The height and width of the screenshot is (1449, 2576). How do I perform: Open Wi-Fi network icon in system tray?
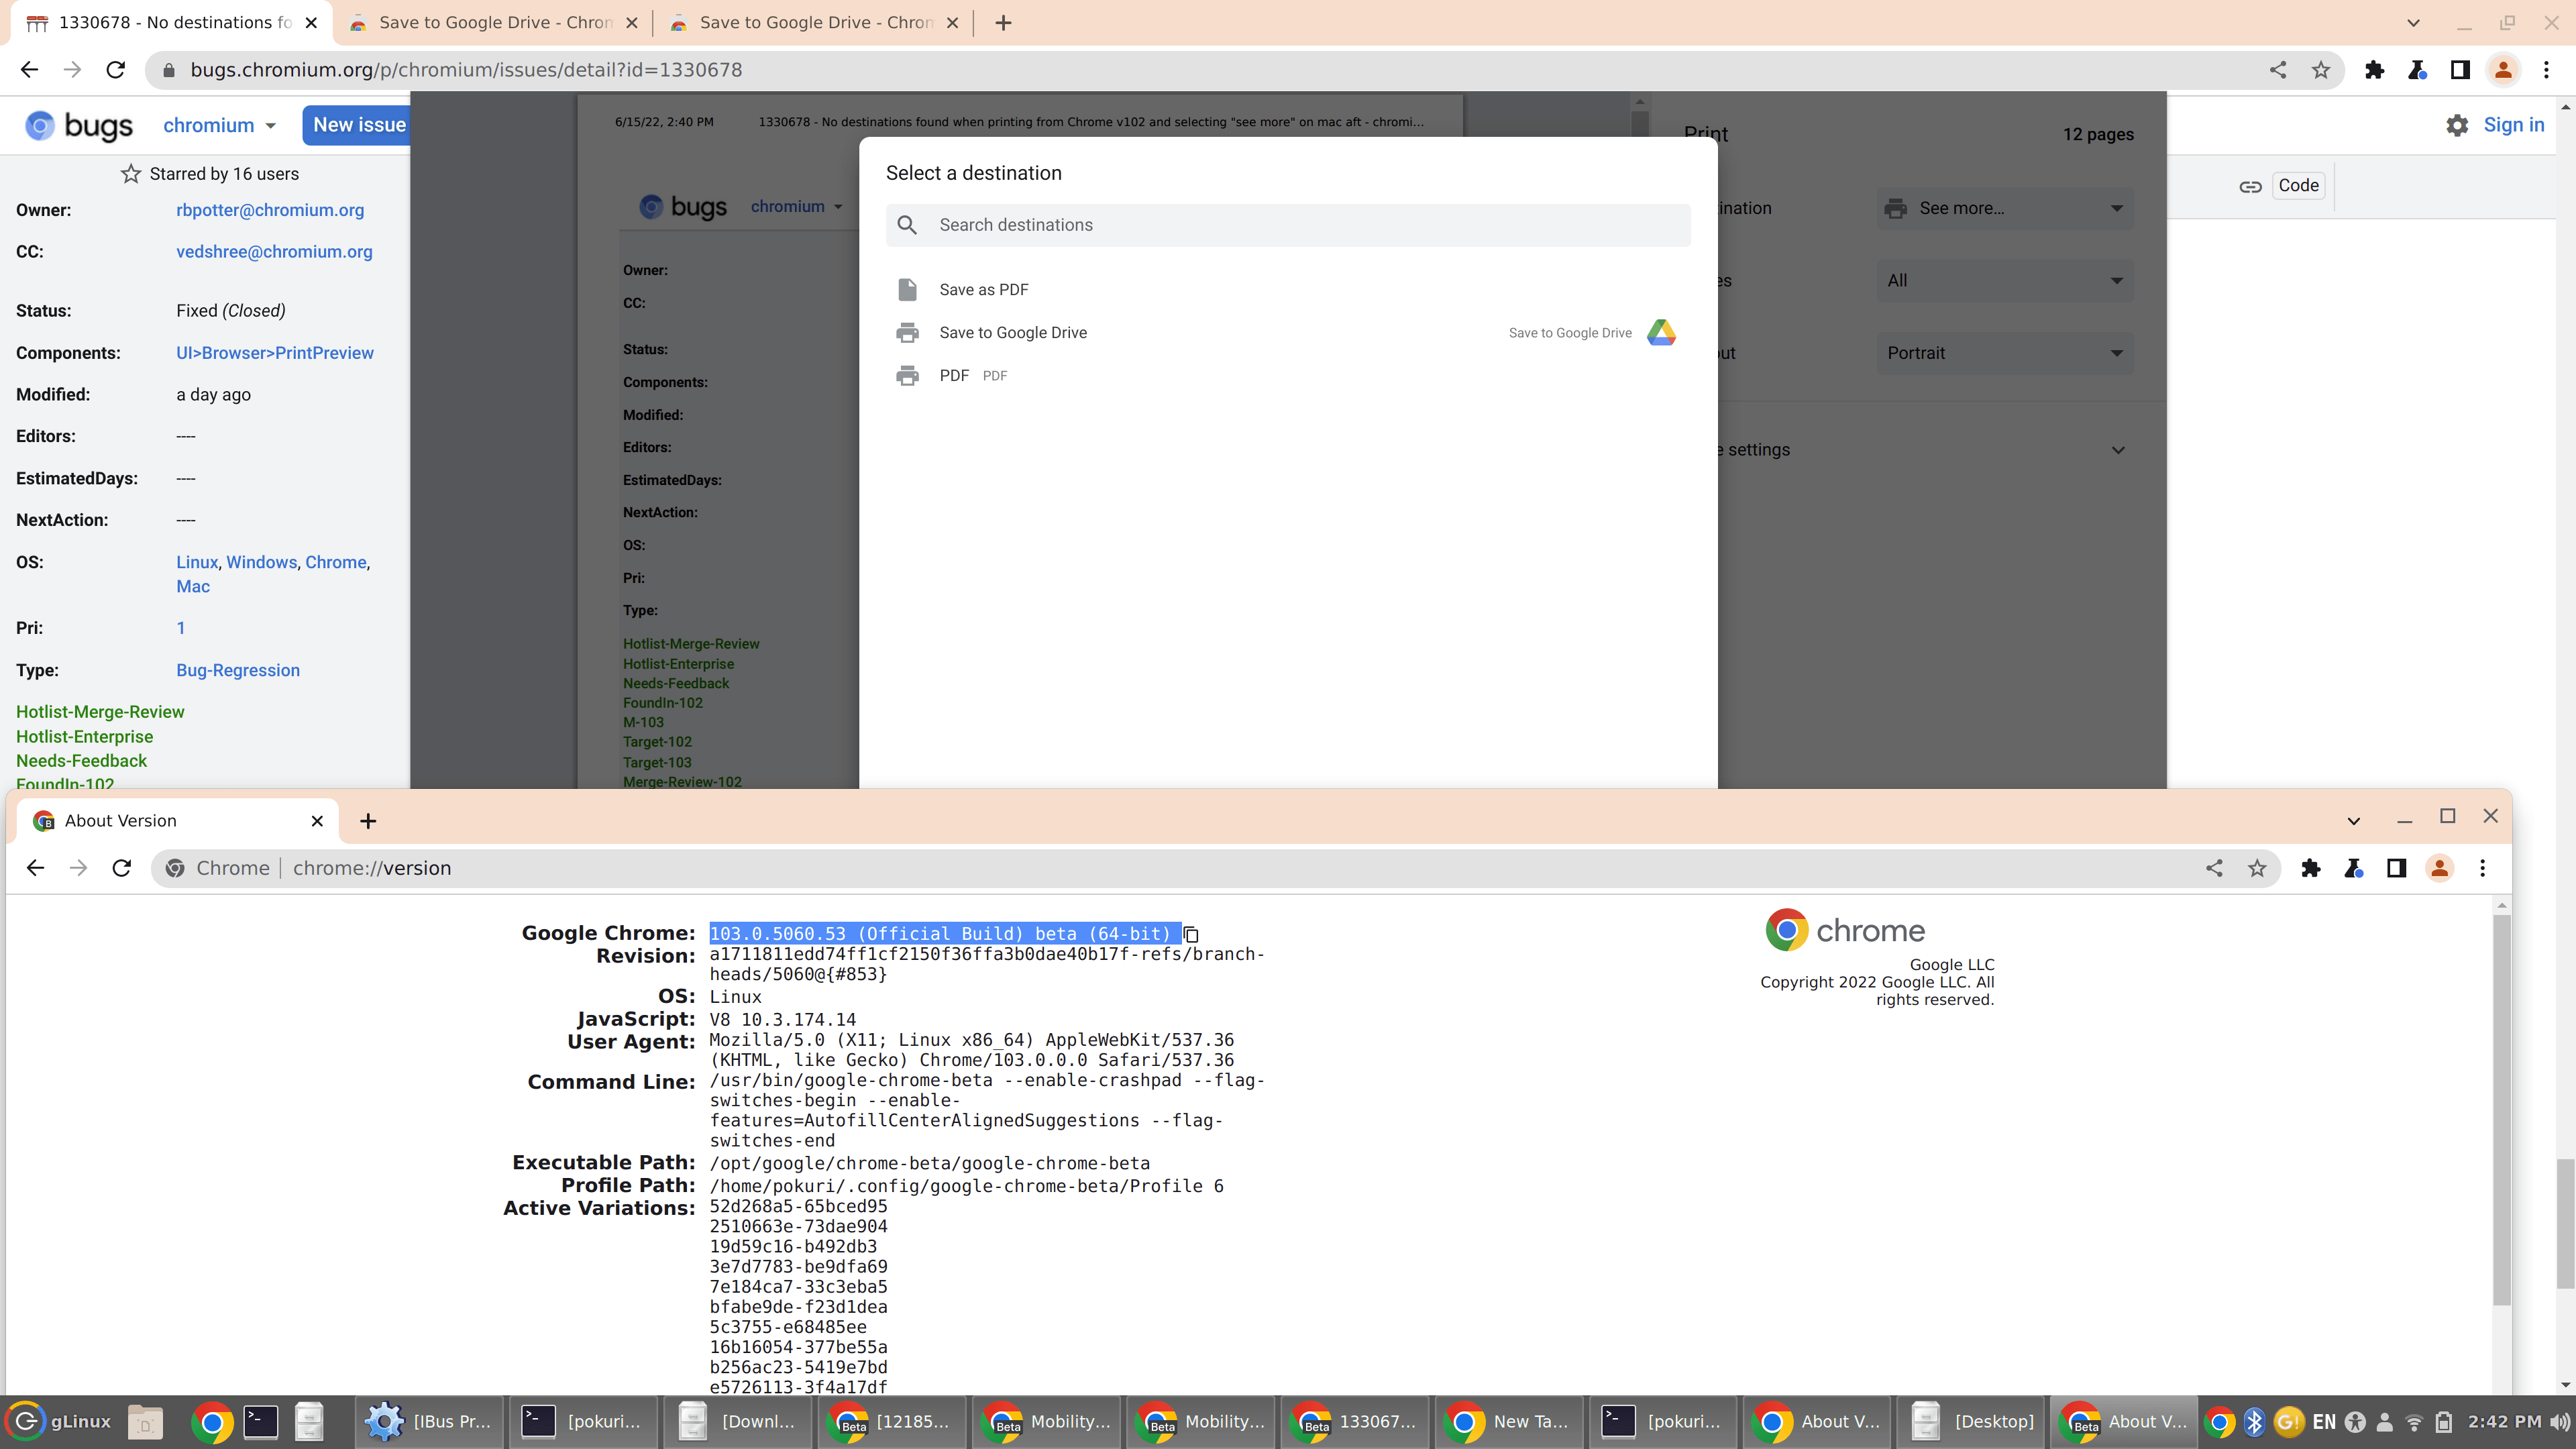coord(2414,1421)
